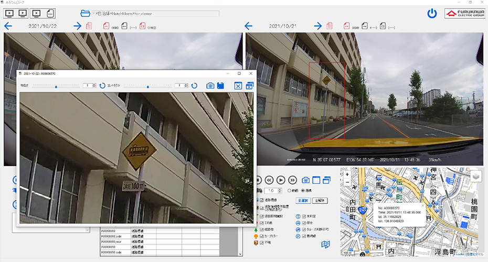Reset contrast with the circular arrow icon
This screenshot has width=488, height=262.
(194, 85)
